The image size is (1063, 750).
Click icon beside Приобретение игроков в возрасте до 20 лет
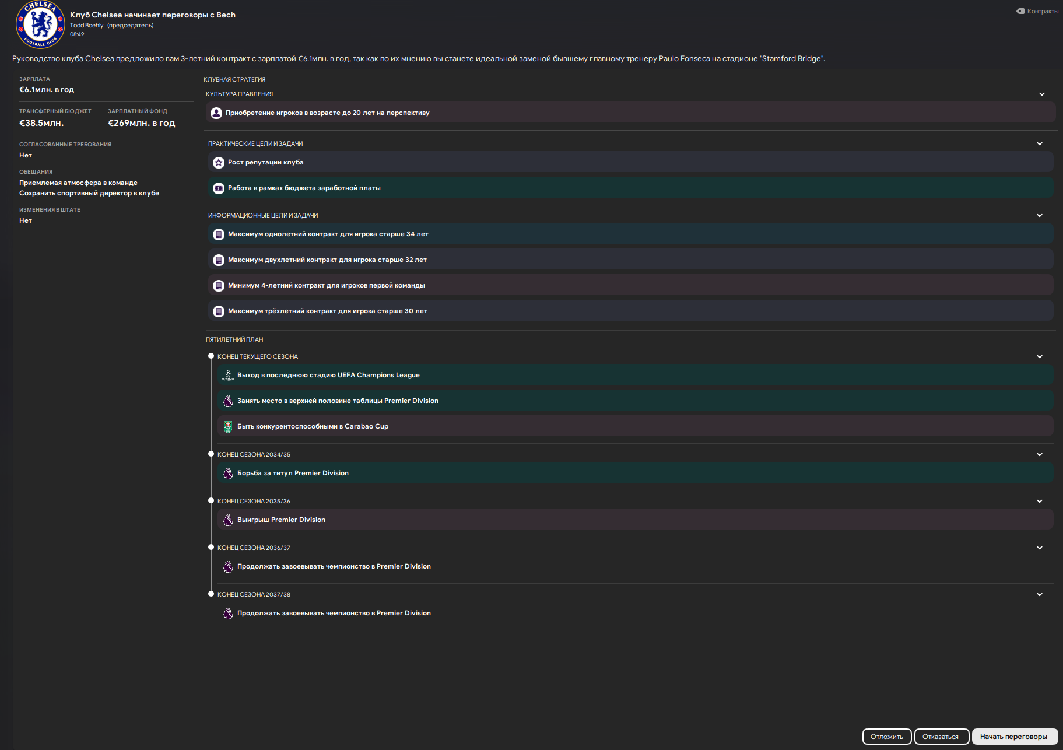(216, 113)
